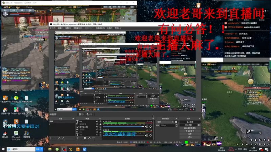The image size is (271, 152).
Task: Move selected scene down with arrow
Action: 63,138
